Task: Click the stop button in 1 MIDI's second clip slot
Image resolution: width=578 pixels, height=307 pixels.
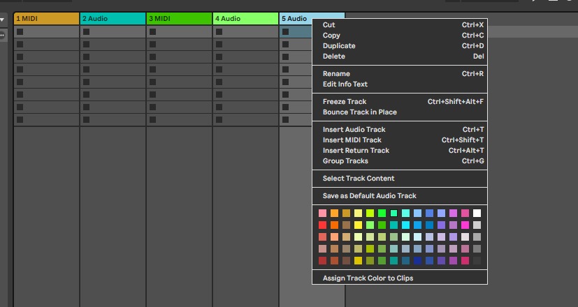Action: click(20, 45)
